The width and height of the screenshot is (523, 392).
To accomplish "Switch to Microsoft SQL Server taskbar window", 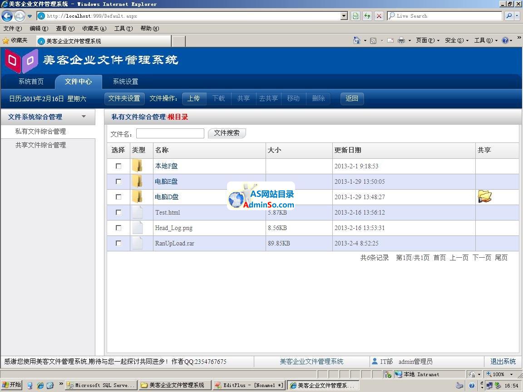I will point(101,385).
